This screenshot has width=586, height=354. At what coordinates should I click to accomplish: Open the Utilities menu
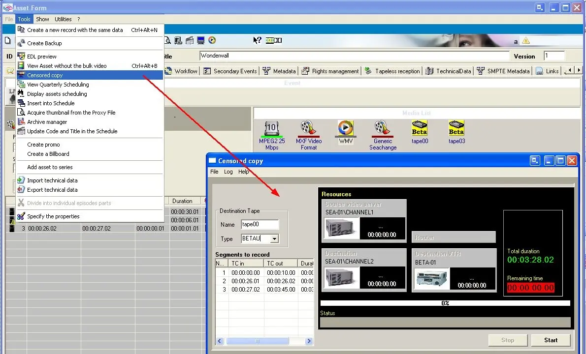pyautogui.click(x=63, y=19)
